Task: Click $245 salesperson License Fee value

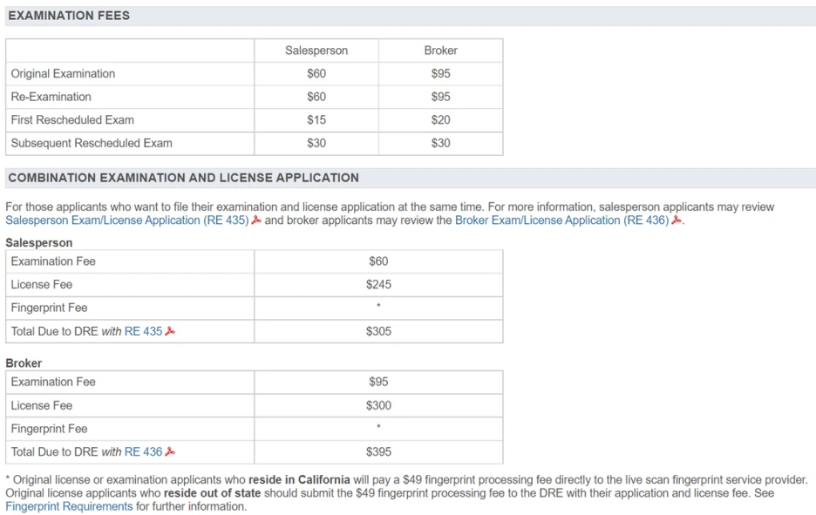Action: tap(378, 285)
